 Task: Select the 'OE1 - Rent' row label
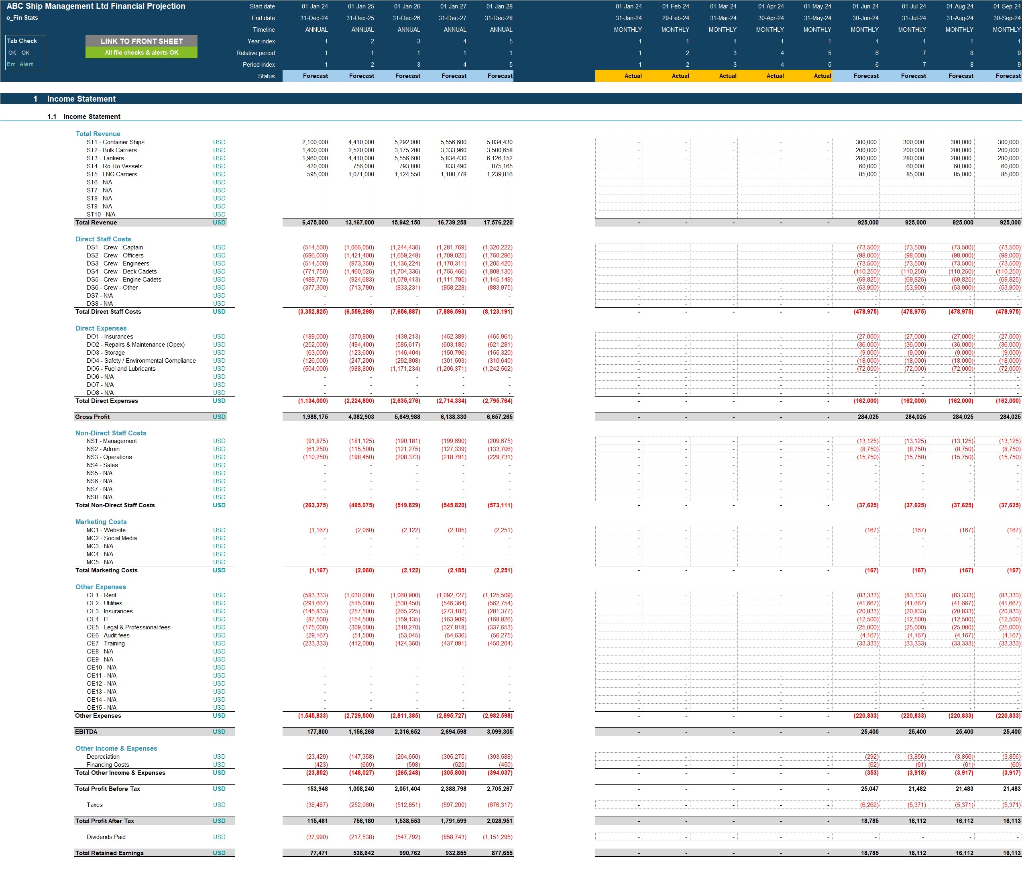102,595
